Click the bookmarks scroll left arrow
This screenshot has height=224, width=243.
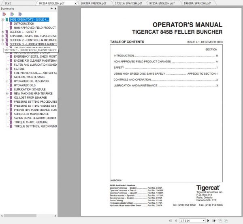pyautogui.click(x=2, y=216)
